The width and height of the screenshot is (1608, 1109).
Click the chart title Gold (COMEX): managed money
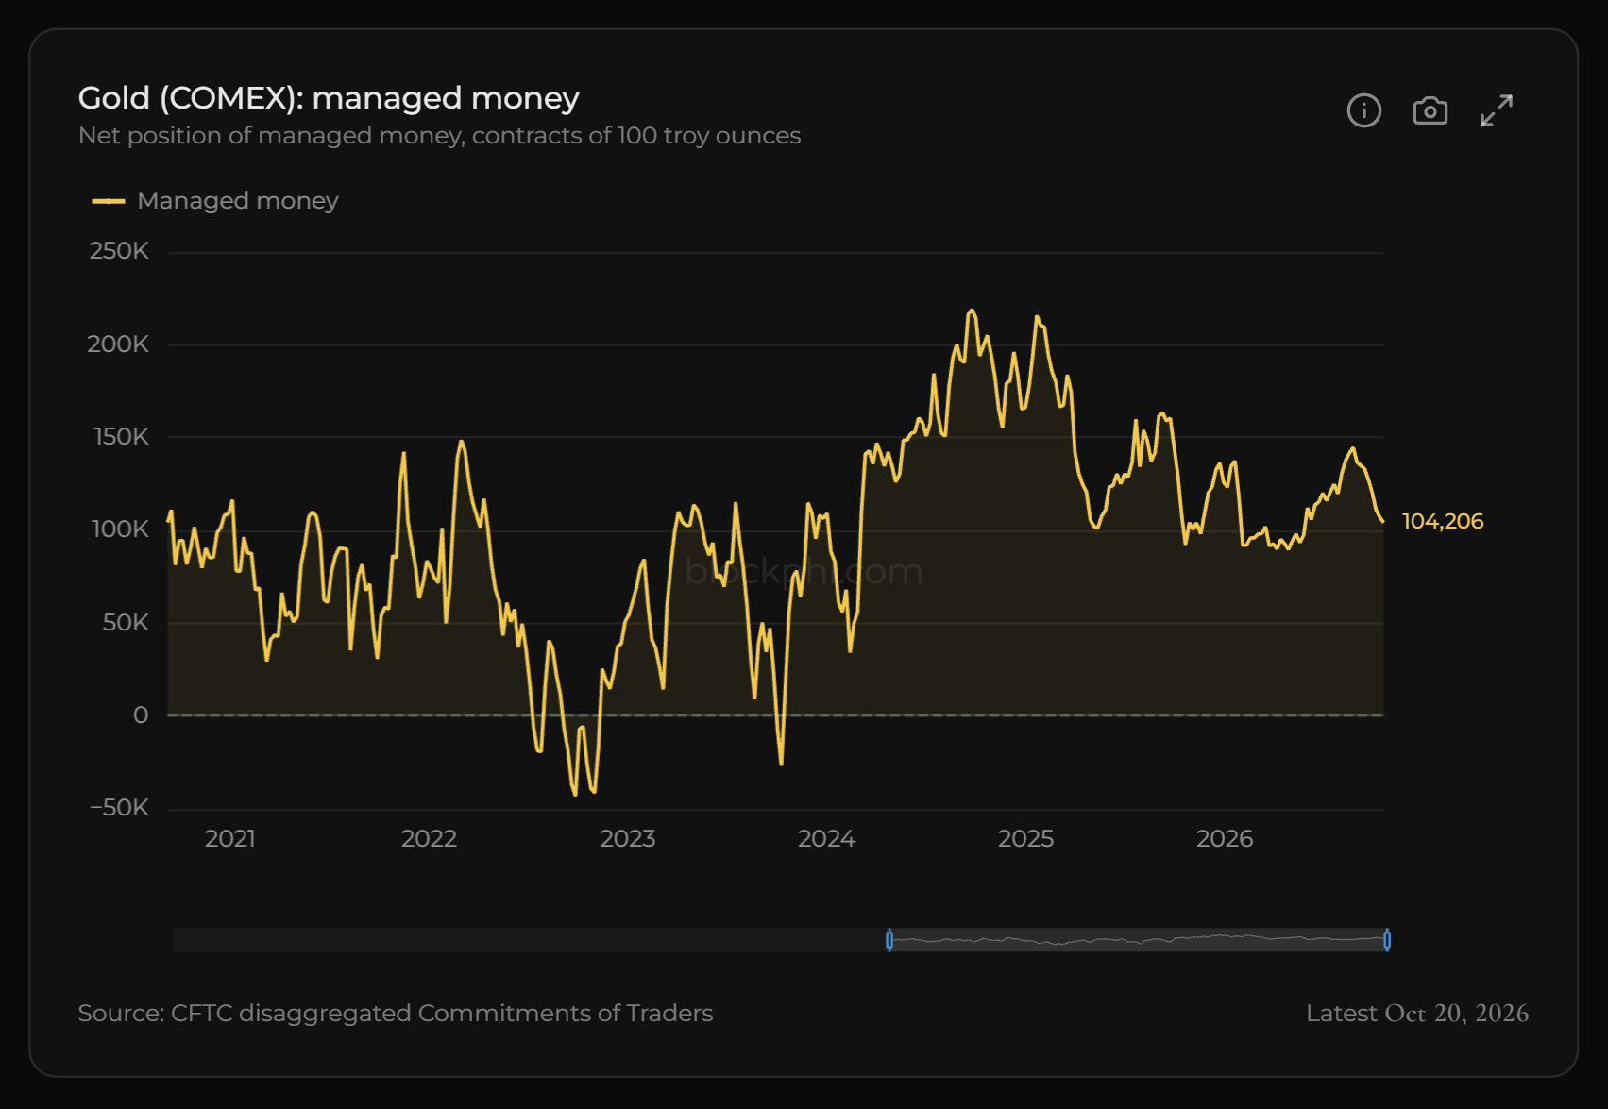coord(329,98)
